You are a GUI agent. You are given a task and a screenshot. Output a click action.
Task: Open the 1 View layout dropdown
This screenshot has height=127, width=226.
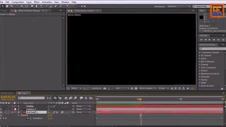[163, 89]
